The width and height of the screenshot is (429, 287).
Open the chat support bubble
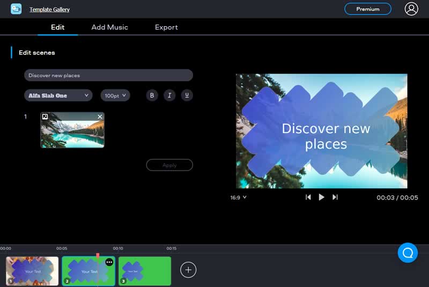(x=408, y=253)
